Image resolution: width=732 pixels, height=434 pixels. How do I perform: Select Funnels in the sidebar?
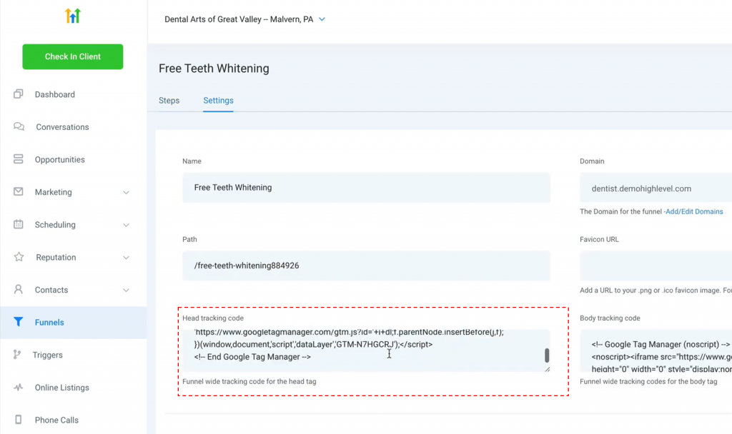74,322
